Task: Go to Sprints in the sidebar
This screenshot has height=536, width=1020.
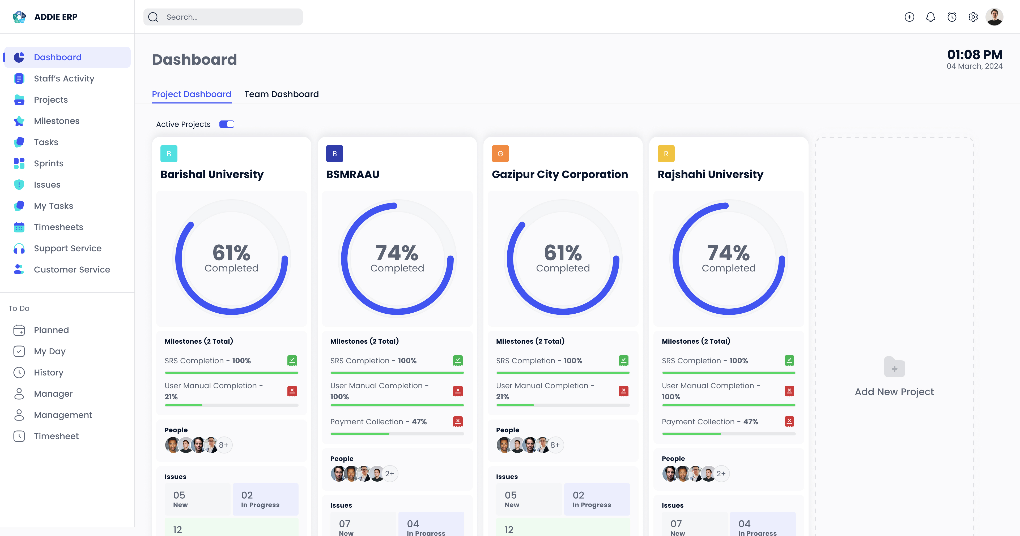Action: pyautogui.click(x=48, y=163)
